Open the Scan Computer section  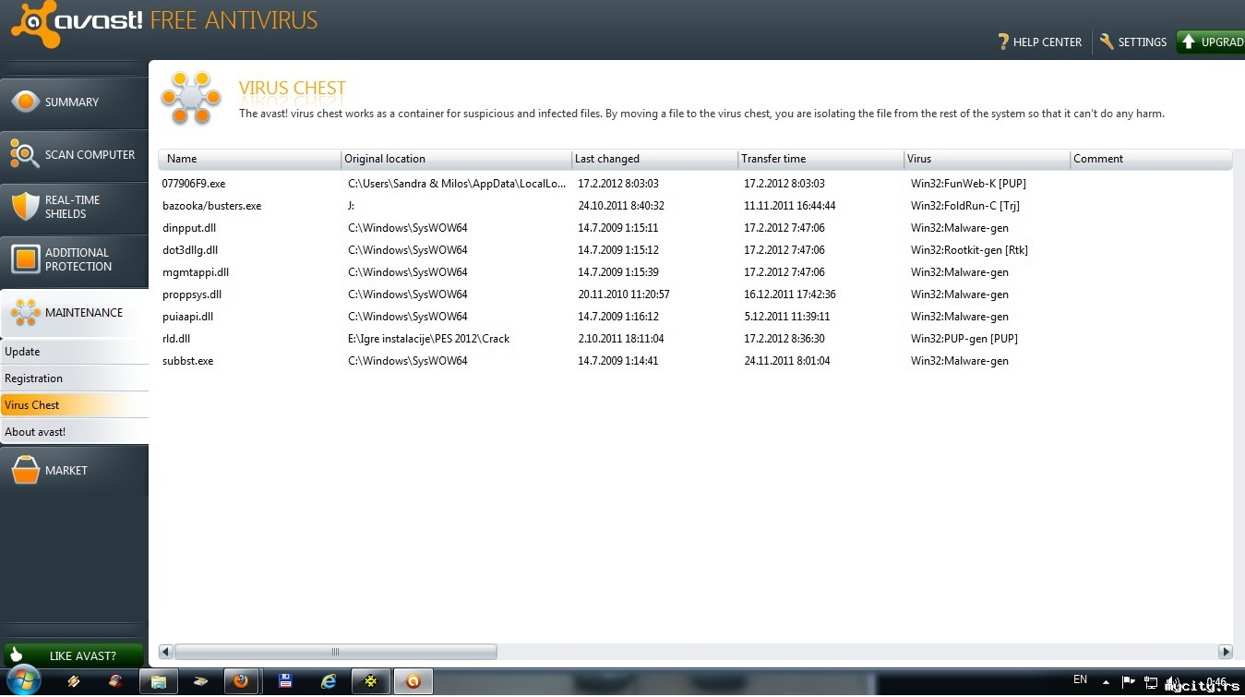click(x=74, y=155)
